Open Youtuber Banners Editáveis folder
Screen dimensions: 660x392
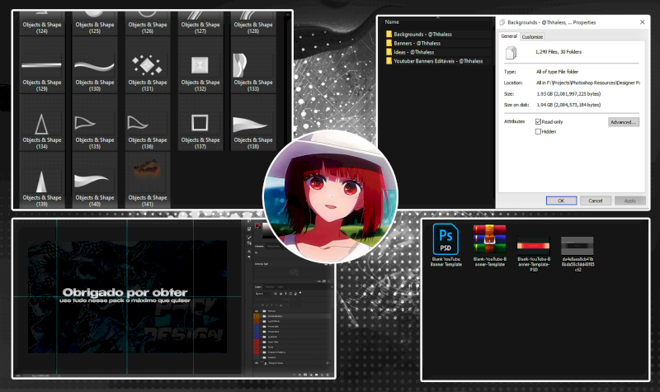pos(438,61)
